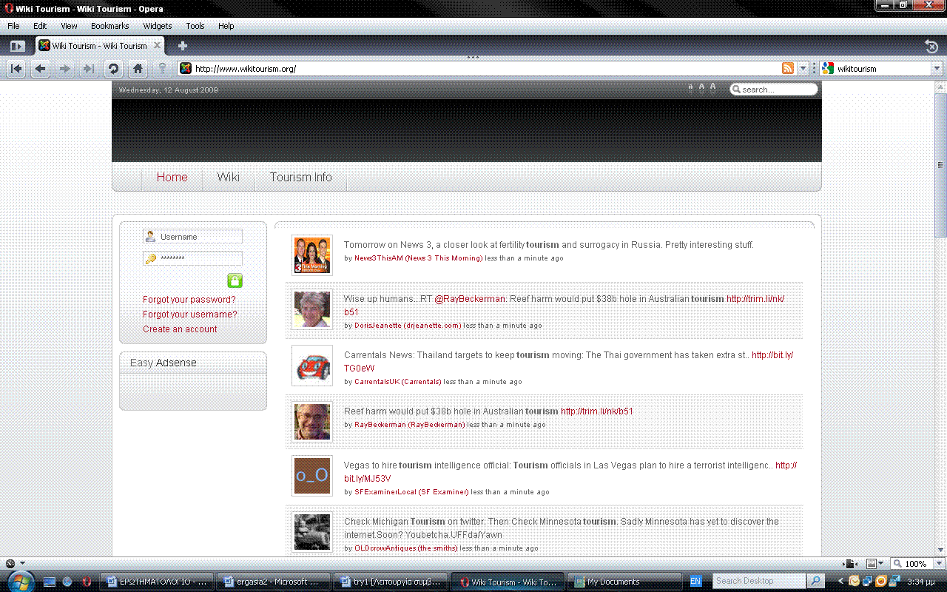Image resolution: width=947 pixels, height=592 pixels.
Task: Launch Opera from the quick launch bar
Action: [x=87, y=582]
